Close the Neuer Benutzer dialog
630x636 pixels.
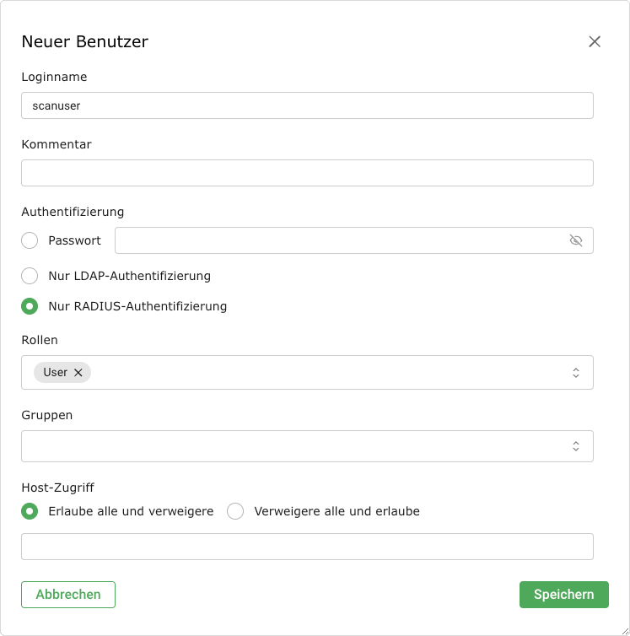(x=595, y=41)
